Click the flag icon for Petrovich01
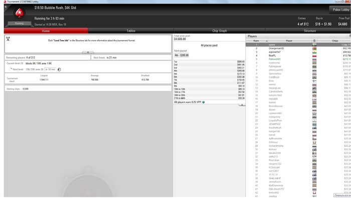Viewport: 351px width, 198px height. pos(314,59)
